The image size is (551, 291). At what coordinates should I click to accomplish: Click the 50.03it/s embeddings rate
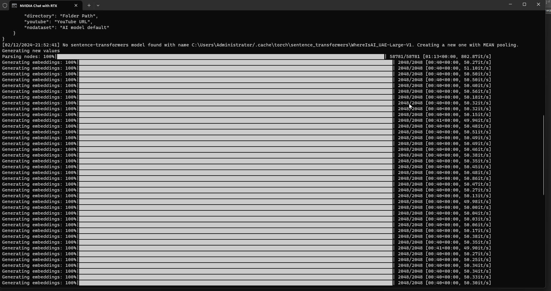tap(476, 219)
